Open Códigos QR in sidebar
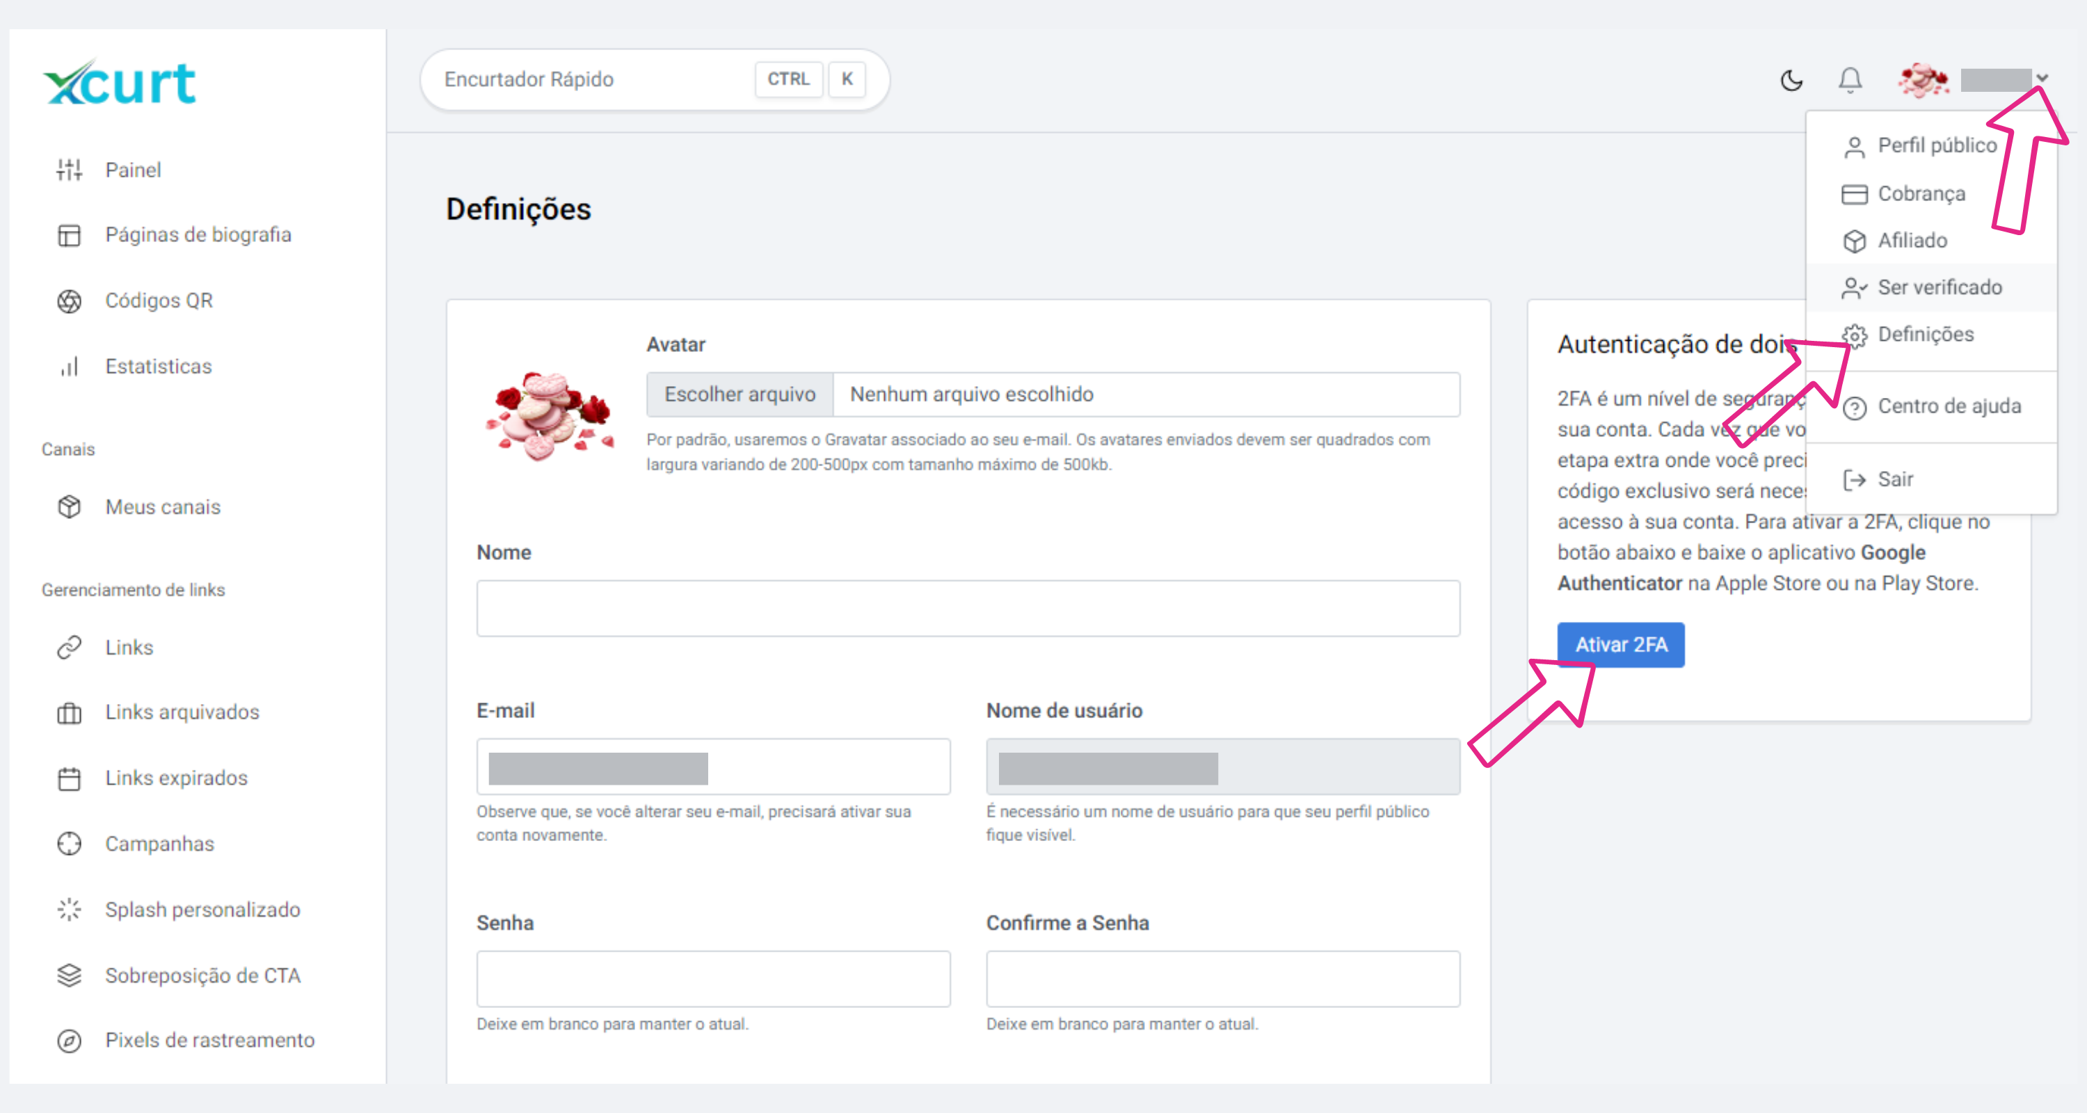The height and width of the screenshot is (1113, 2087). [159, 301]
